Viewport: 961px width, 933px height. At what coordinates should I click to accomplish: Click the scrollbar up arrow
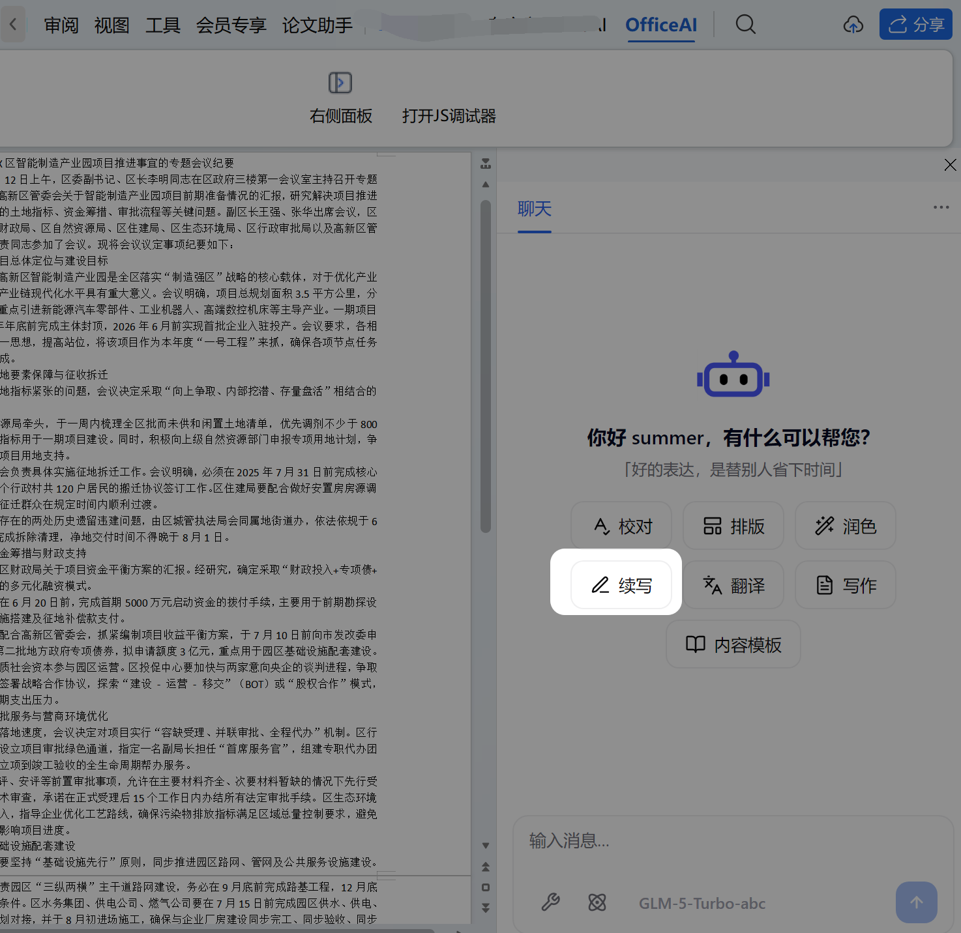point(486,184)
